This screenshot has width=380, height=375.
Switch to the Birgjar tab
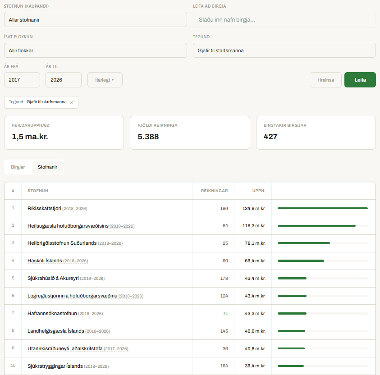[x=18, y=167]
